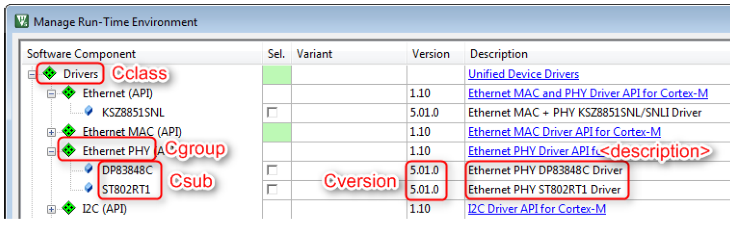Expand the I2C (API) node
This screenshot has height=232, width=735.
52,209
